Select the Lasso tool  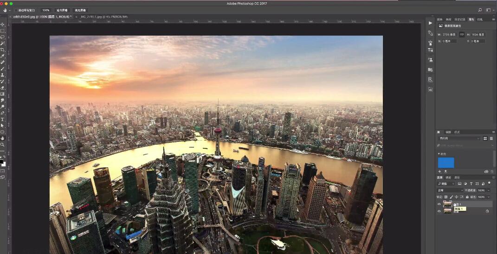(2, 37)
